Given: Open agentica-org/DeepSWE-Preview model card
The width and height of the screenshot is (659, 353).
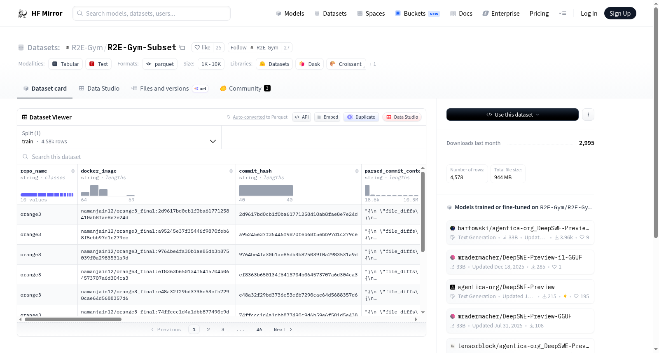Looking at the screenshot, I should point(520,291).
